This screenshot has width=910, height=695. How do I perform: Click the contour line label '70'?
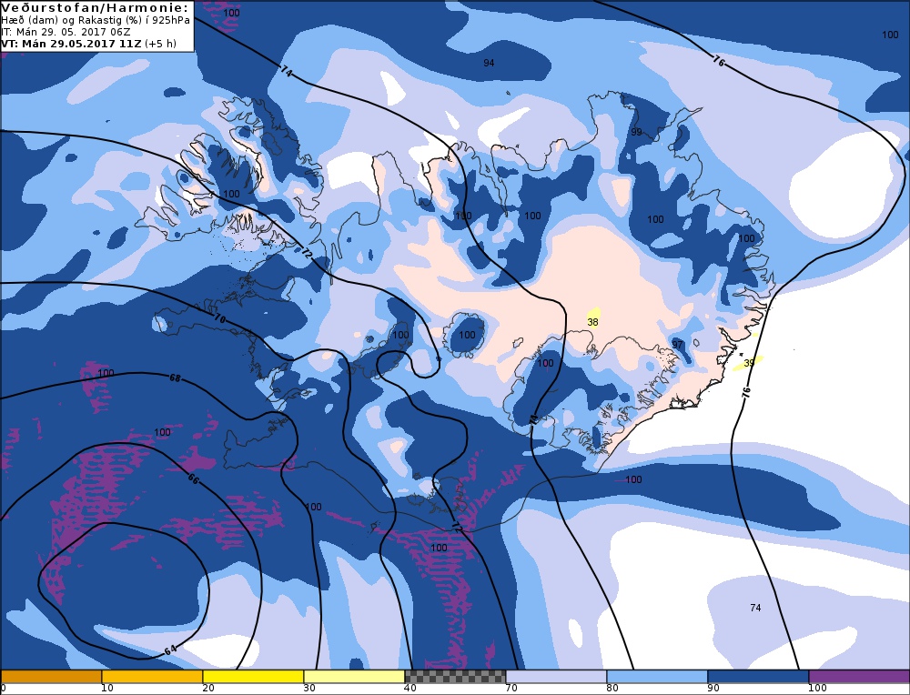218,318
